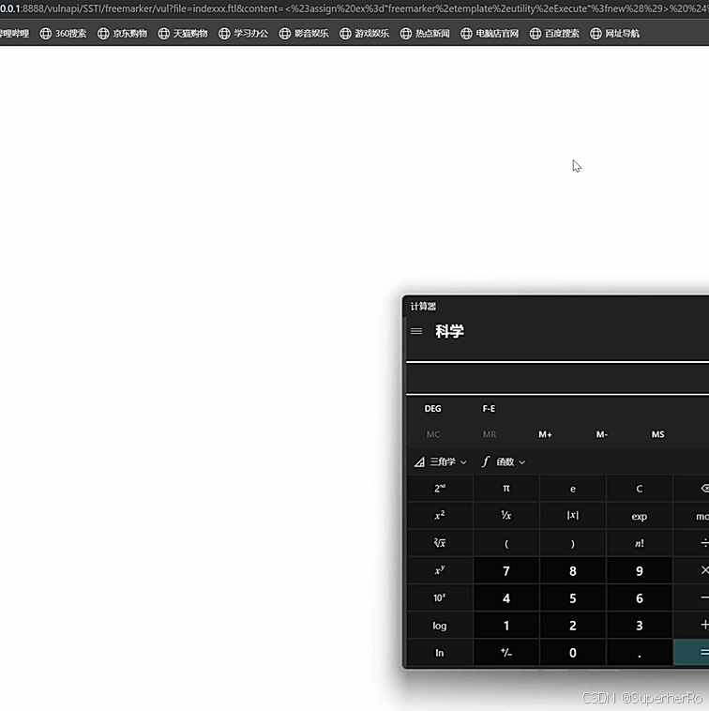709x711 pixels.
Task: Open the 百度搜索 bookmark
Action: (554, 33)
